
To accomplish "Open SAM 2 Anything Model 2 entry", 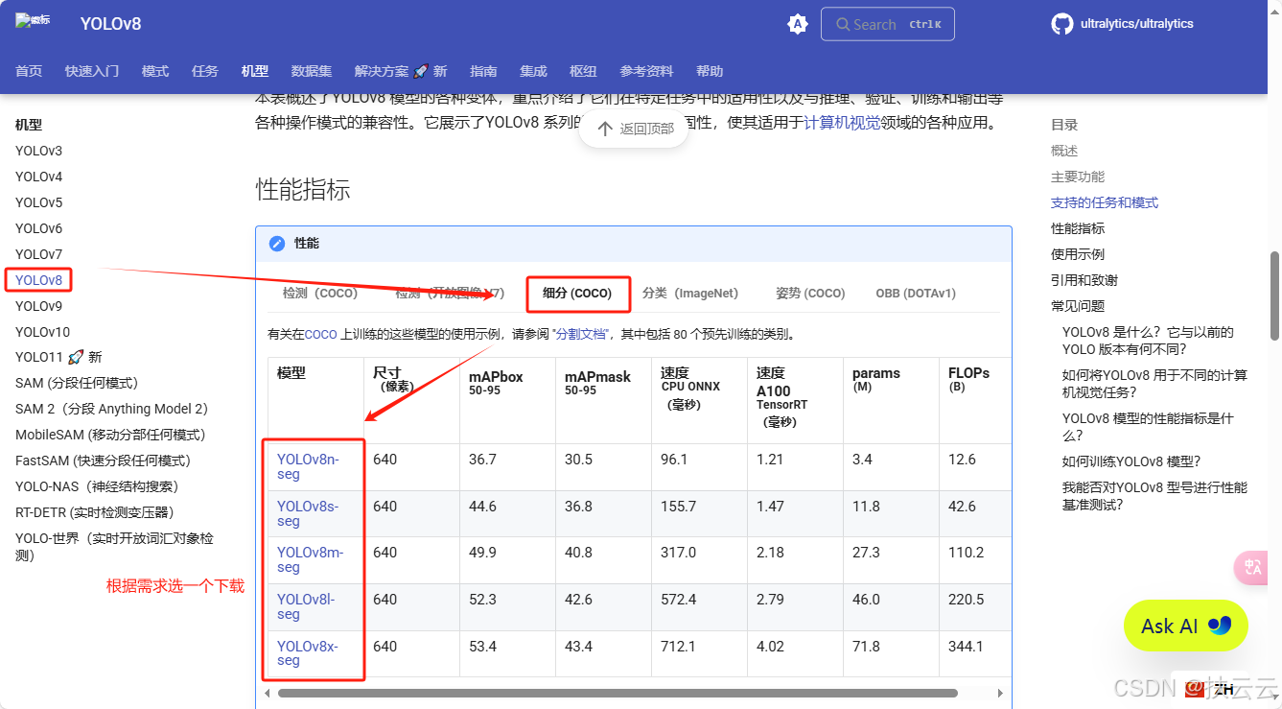I will 111,409.
